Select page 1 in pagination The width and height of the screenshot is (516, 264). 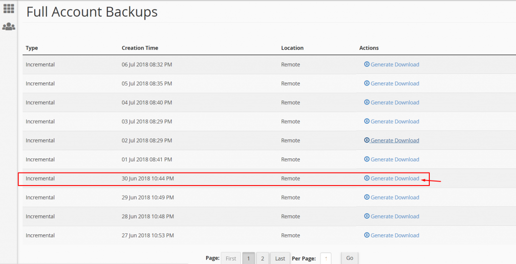(x=248, y=258)
